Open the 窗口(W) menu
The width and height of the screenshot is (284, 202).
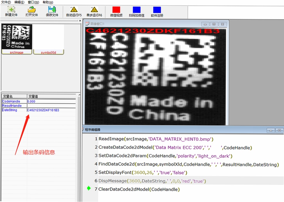33,2
